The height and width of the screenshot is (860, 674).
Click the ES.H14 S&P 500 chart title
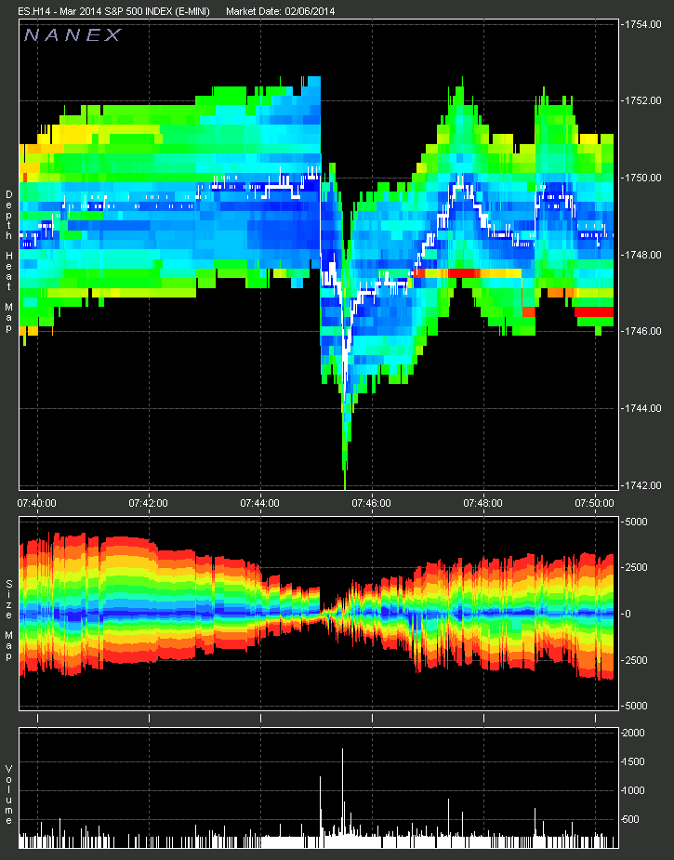114,11
